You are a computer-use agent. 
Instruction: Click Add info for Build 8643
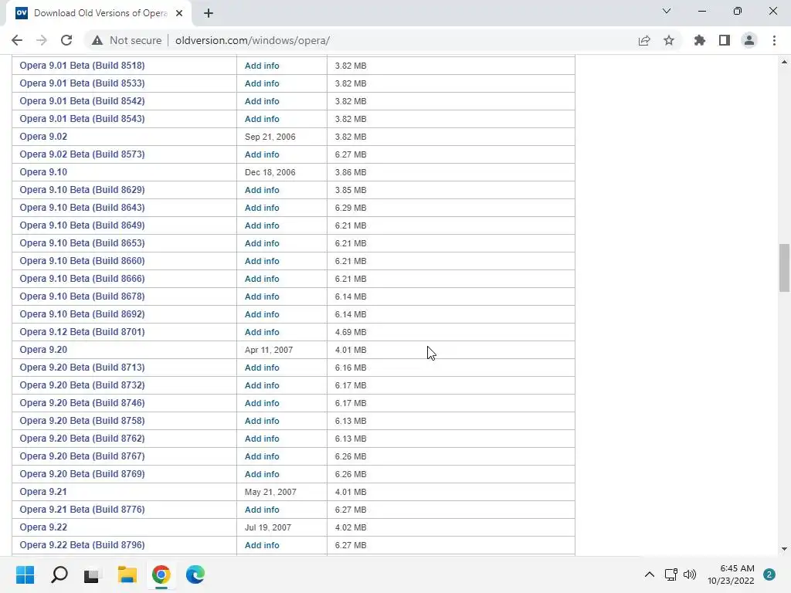262,208
